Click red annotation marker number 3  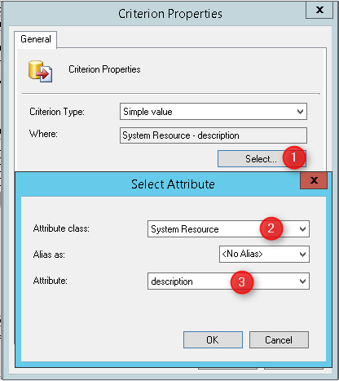242,281
